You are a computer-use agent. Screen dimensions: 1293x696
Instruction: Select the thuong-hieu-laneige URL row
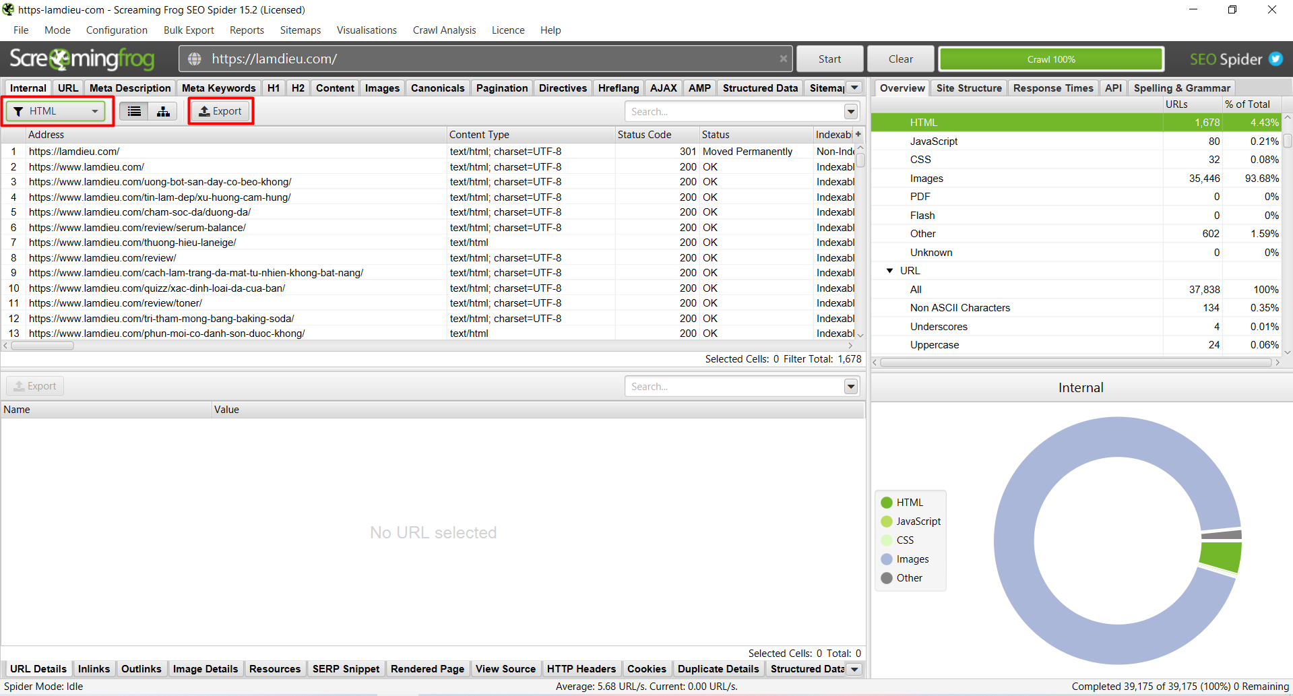[x=429, y=243]
